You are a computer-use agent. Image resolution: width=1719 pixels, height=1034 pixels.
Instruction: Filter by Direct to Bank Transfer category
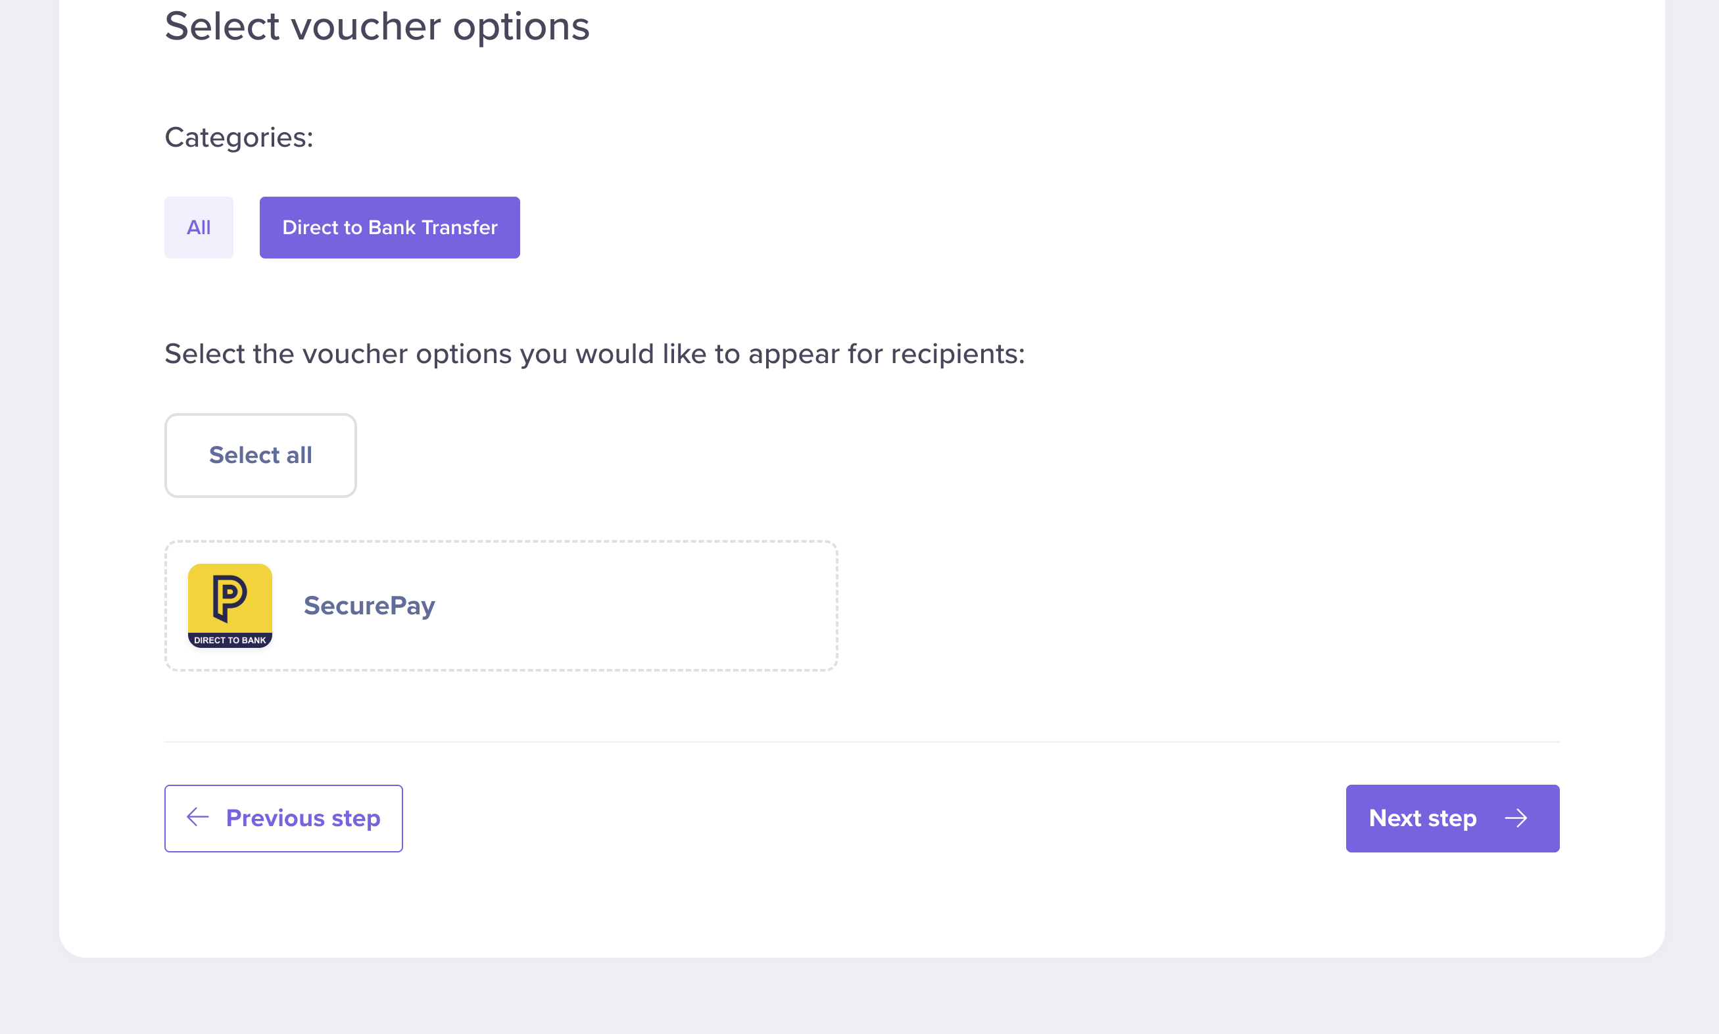[389, 227]
